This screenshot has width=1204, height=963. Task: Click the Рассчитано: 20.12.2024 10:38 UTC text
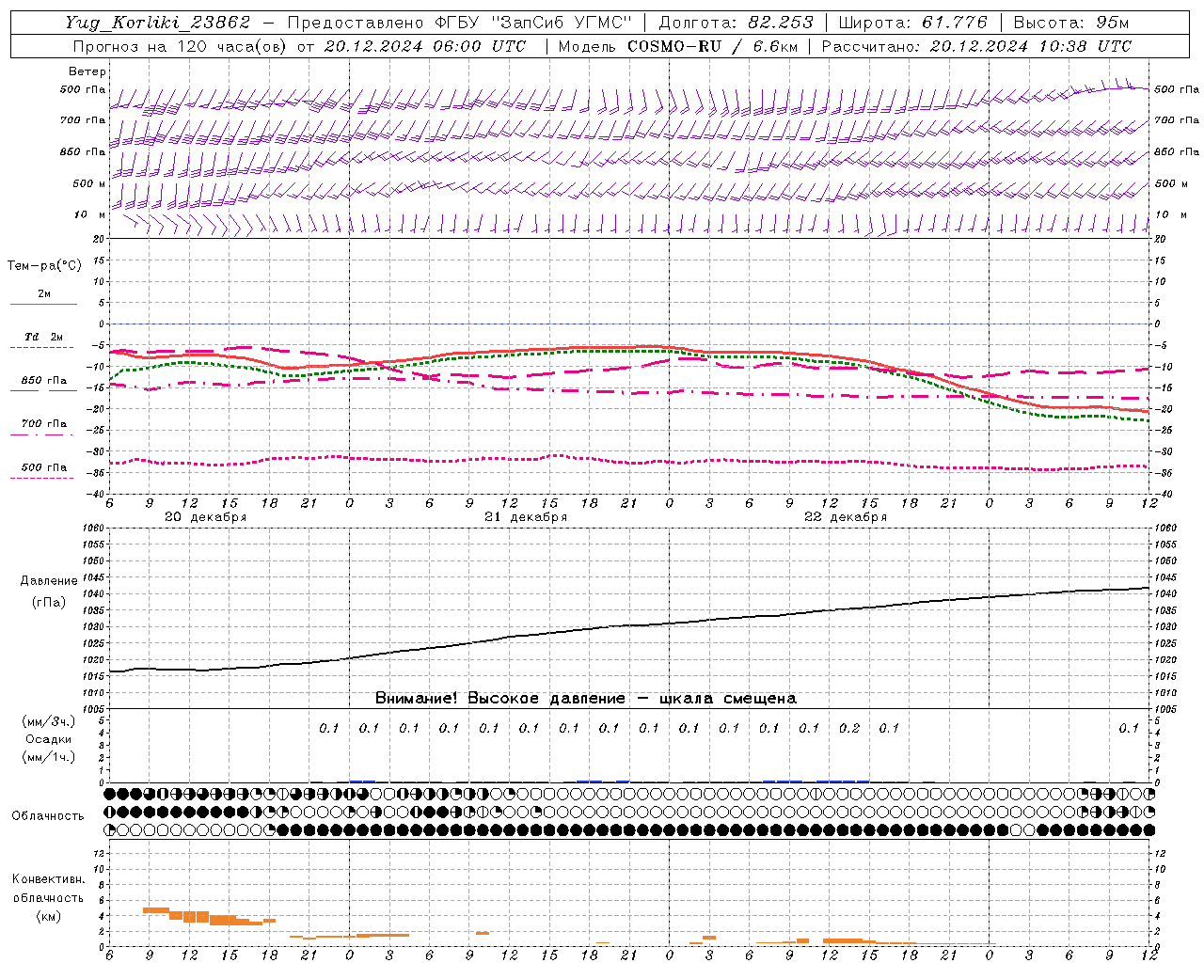click(x=976, y=46)
